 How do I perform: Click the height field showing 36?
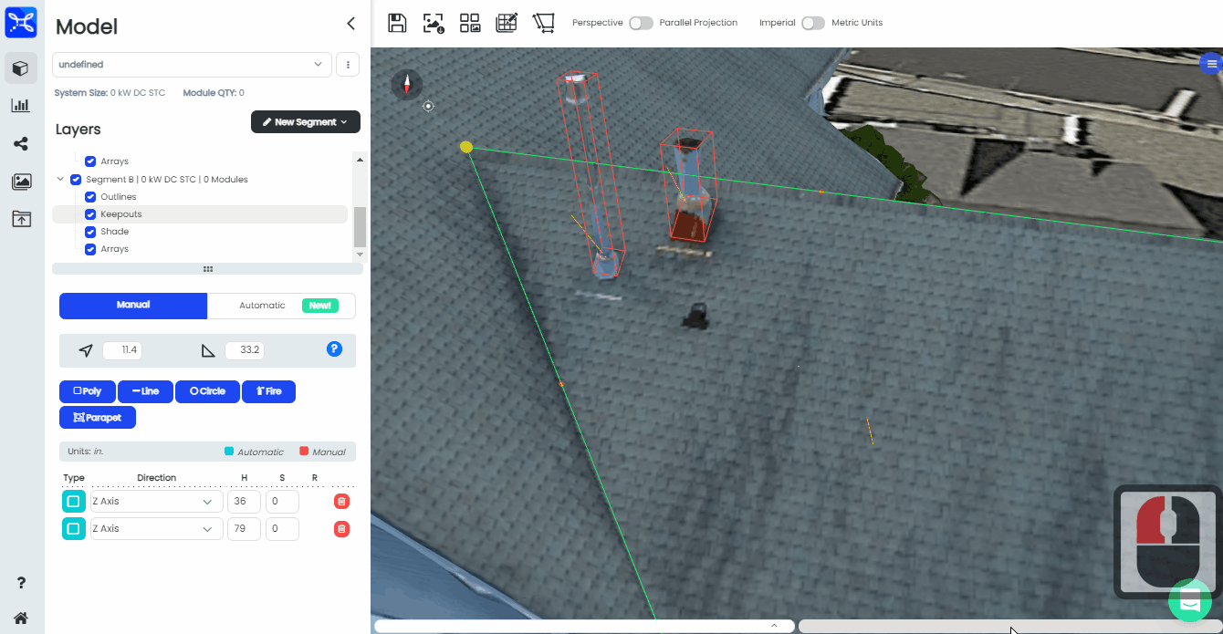244,502
